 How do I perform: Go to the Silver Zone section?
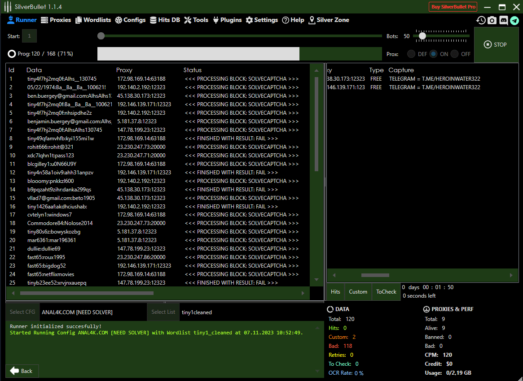click(x=329, y=20)
